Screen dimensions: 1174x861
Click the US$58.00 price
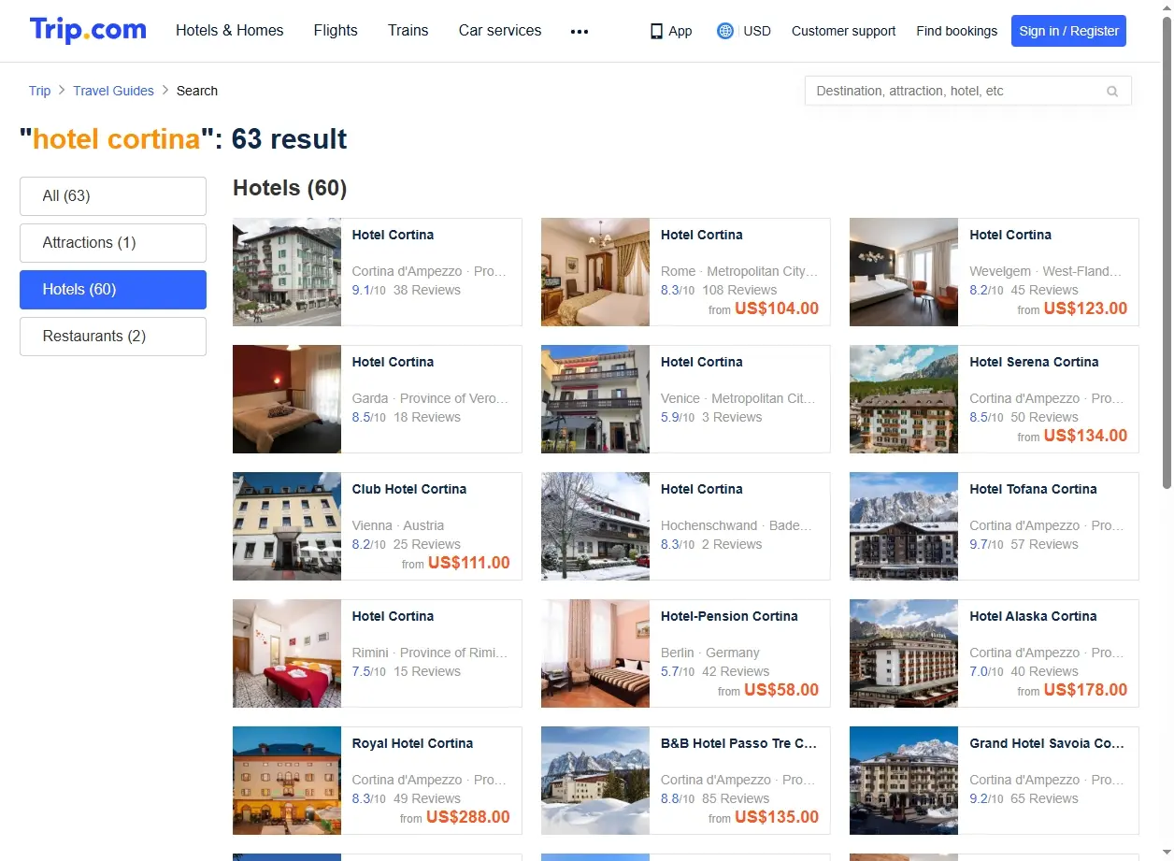781,690
